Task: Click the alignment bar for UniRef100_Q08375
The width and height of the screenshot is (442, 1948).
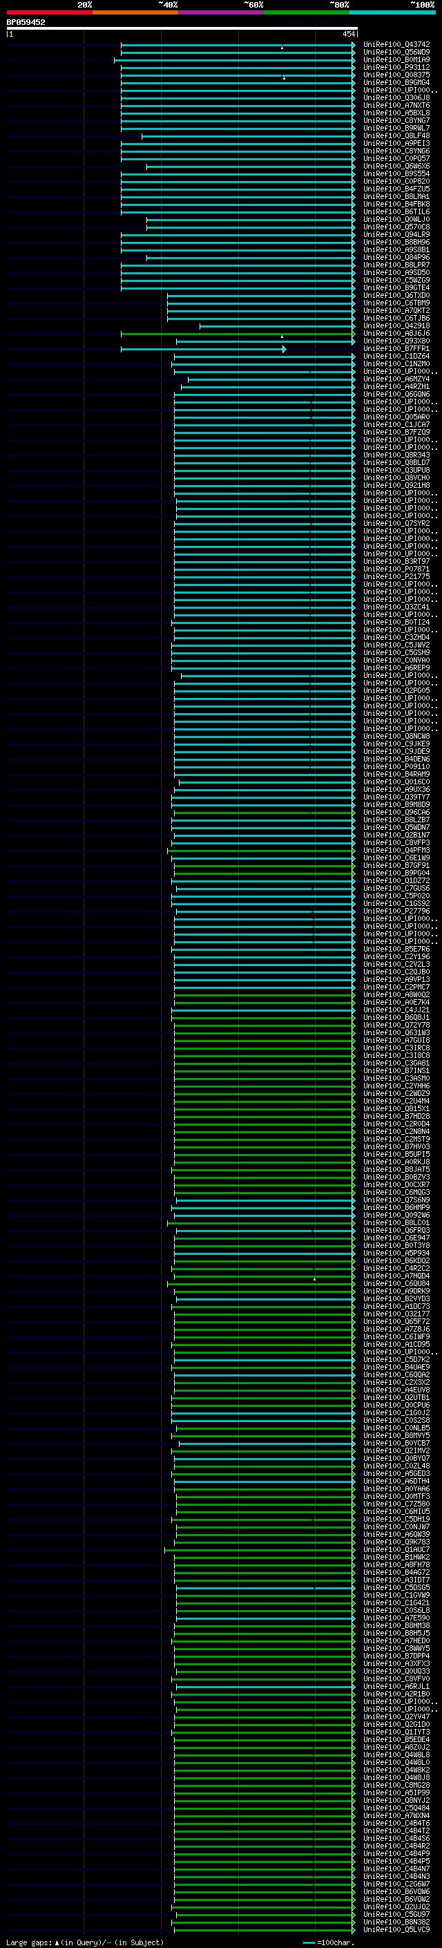Action: coord(238,75)
